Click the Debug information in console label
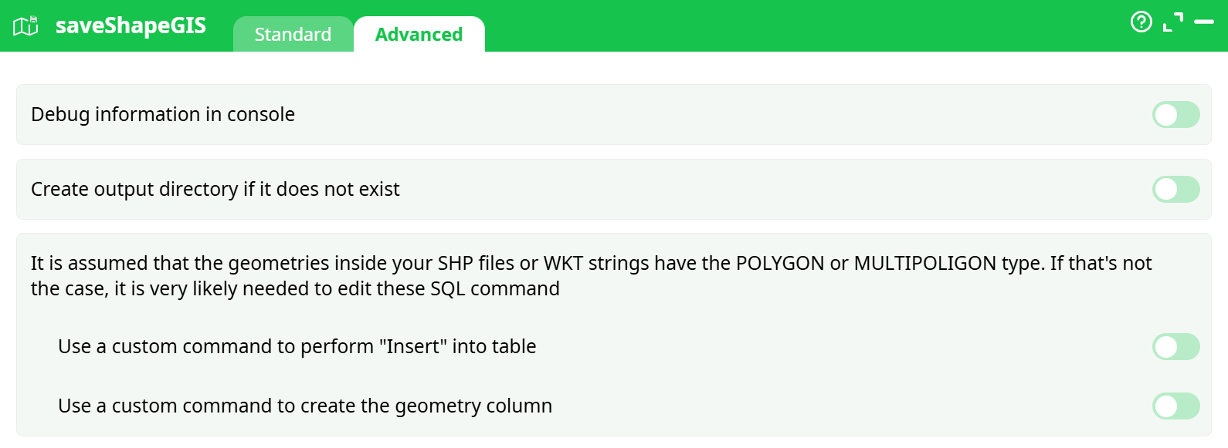The height and width of the screenshot is (448, 1228). click(163, 115)
